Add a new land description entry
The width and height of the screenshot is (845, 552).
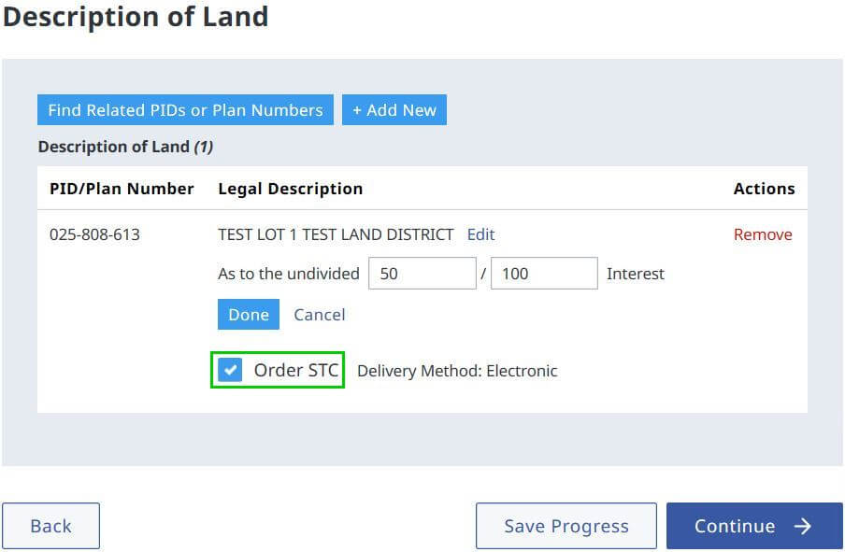(x=394, y=110)
